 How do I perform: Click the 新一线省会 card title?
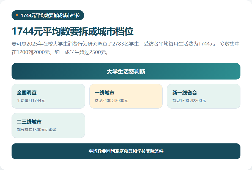[x=185, y=93]
